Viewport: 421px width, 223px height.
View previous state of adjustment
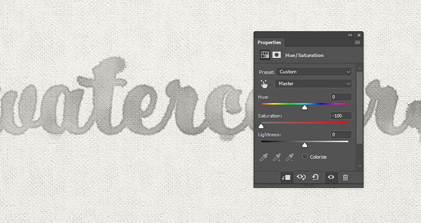[x=301, y=177]
